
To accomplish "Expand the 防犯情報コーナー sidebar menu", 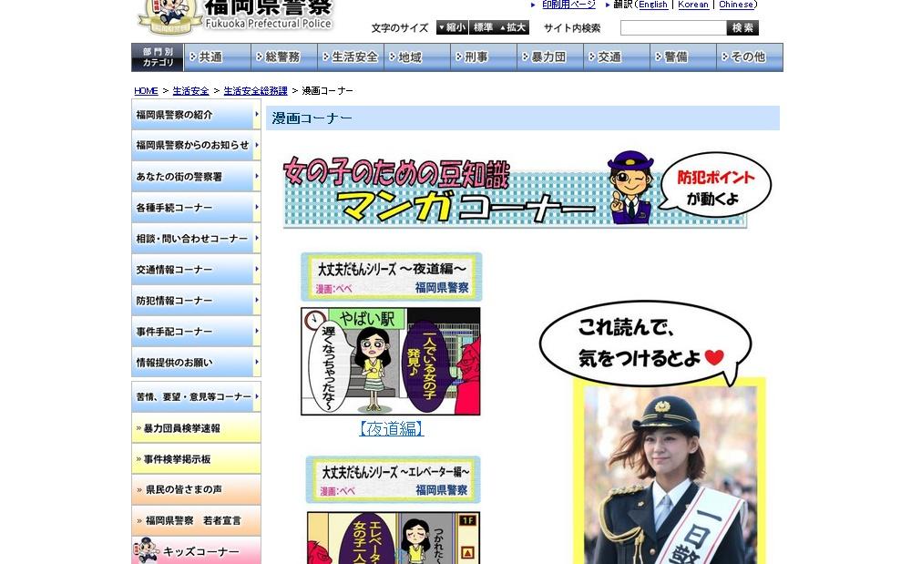I will click(196, 301).
